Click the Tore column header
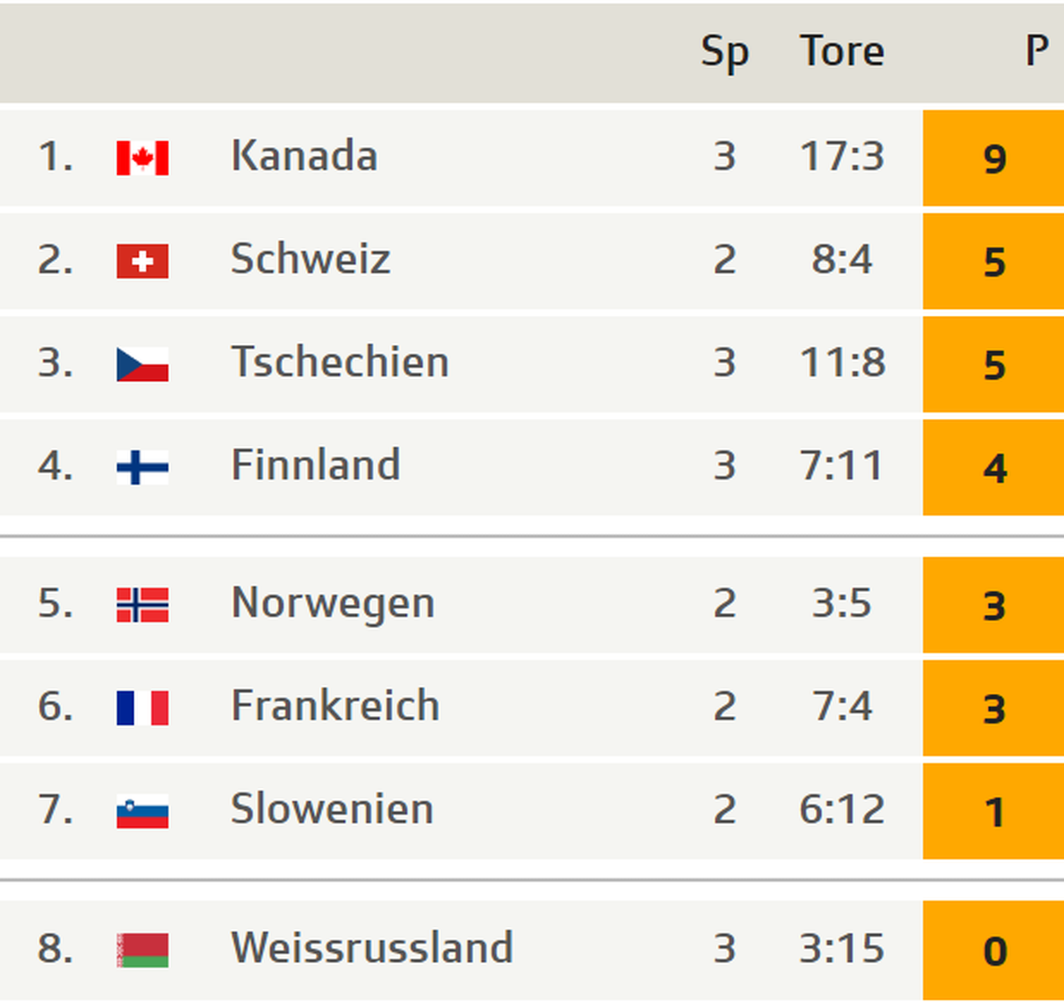 [x=842, y=52]
